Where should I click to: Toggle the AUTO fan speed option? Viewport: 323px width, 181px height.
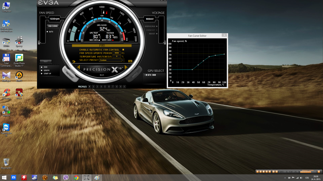click(47, 32)
